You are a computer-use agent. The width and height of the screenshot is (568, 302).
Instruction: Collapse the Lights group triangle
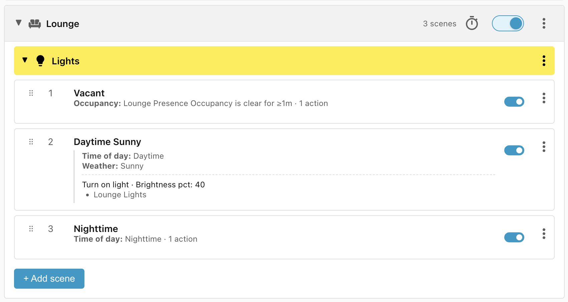coord(25,60)
